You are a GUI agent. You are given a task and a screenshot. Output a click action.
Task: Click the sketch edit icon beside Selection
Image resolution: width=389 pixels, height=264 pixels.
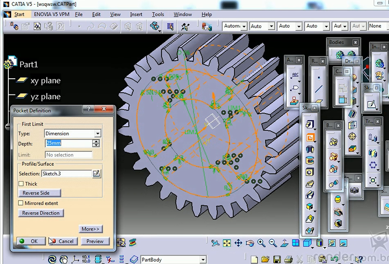(x=96, y=174)
